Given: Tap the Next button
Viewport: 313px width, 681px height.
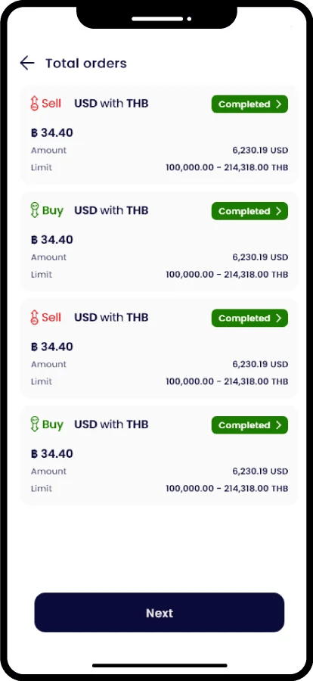Looking at the screenshot, I should click(x=160, y=612).
